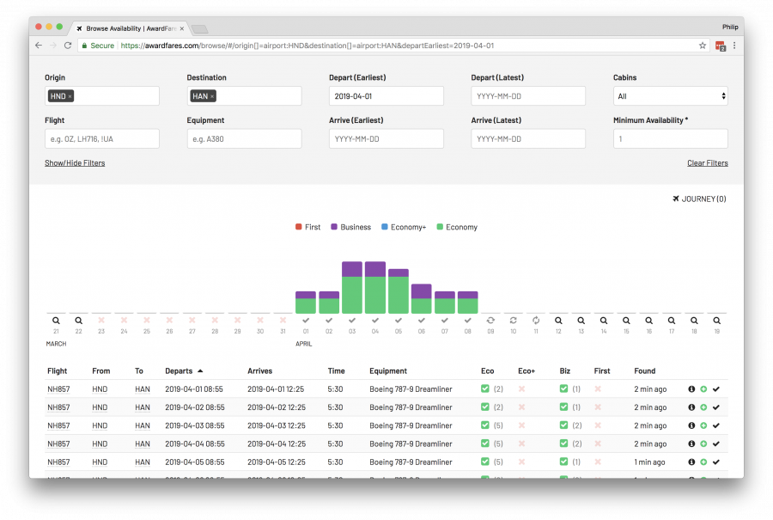
Task: Toggle the Business series in the chart legend
Action: (x=350, y=227)
